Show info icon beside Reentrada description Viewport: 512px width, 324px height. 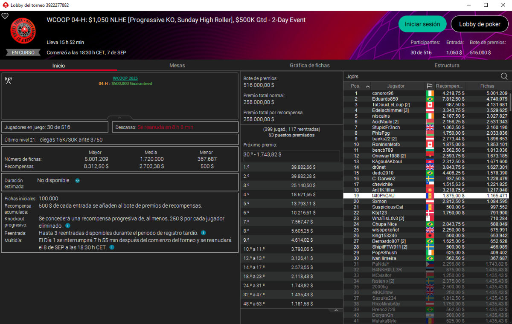204,233
